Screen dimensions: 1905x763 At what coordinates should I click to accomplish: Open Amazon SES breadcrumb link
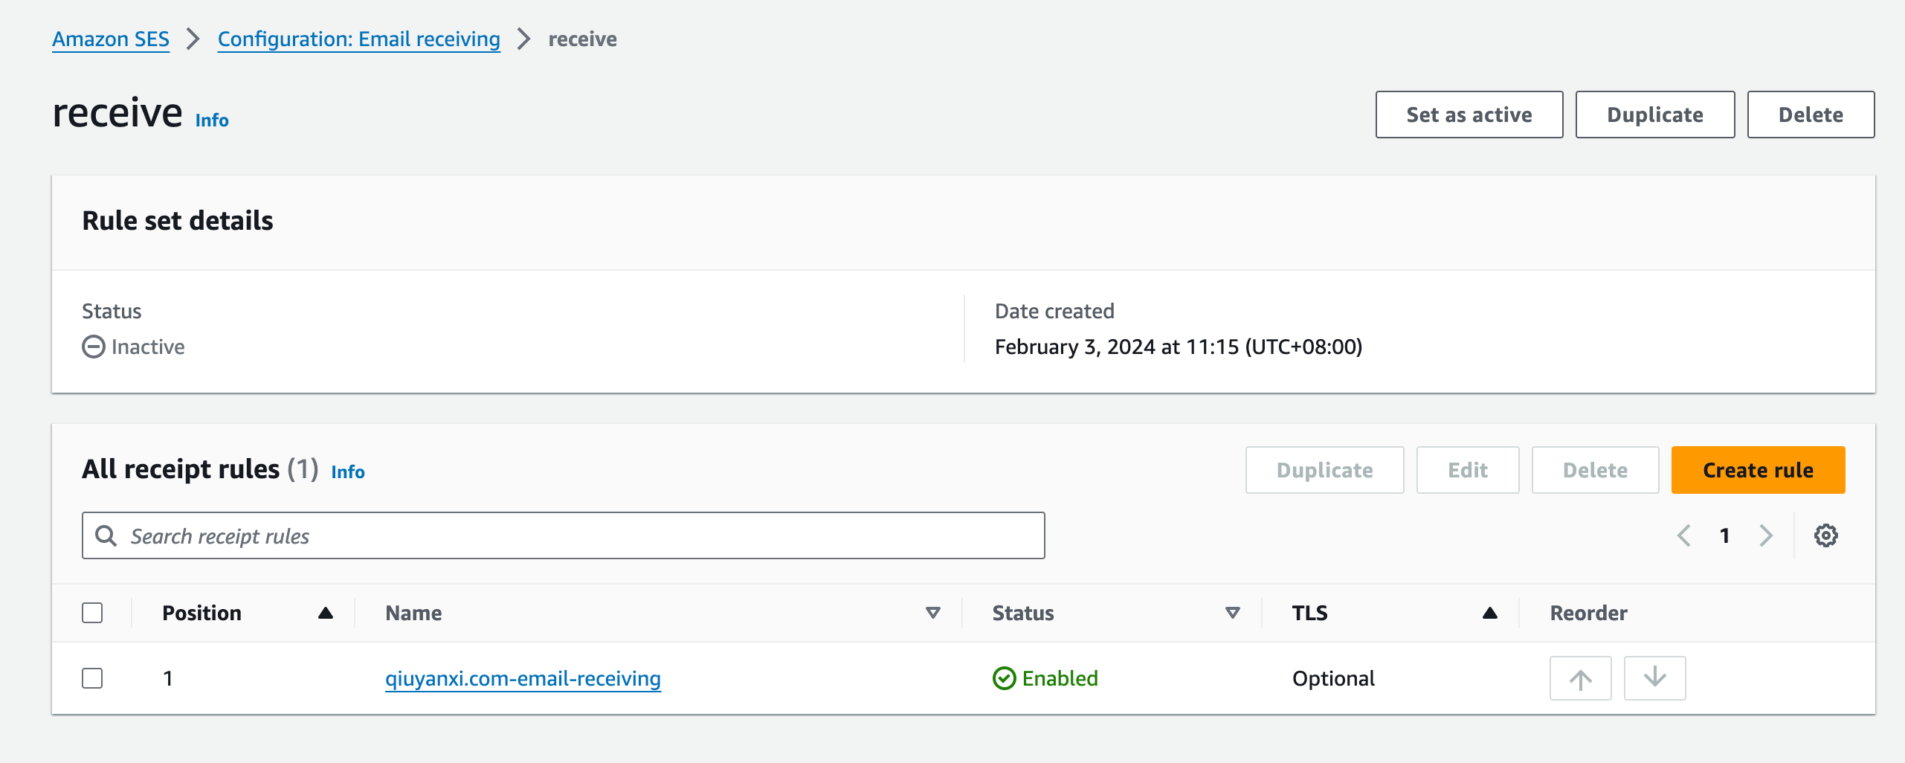click(111, 39)
